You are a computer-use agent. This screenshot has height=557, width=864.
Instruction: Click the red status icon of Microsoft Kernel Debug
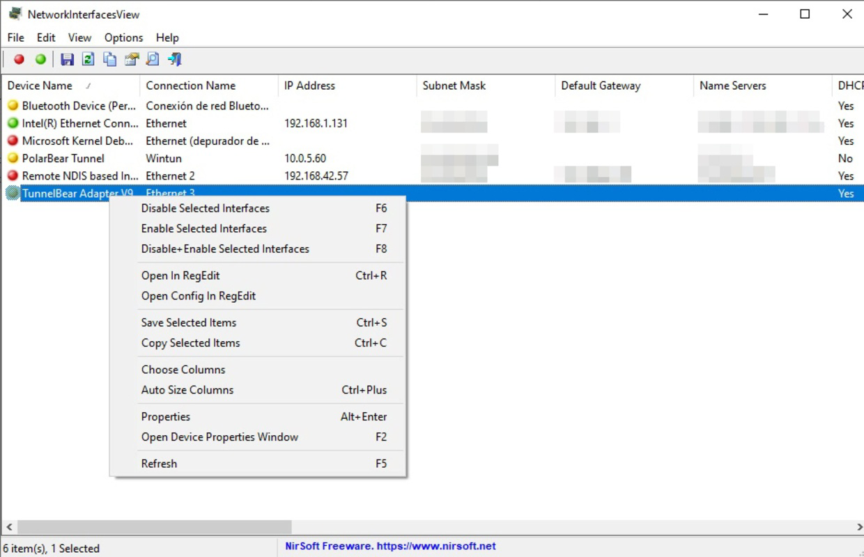(13, 140)
